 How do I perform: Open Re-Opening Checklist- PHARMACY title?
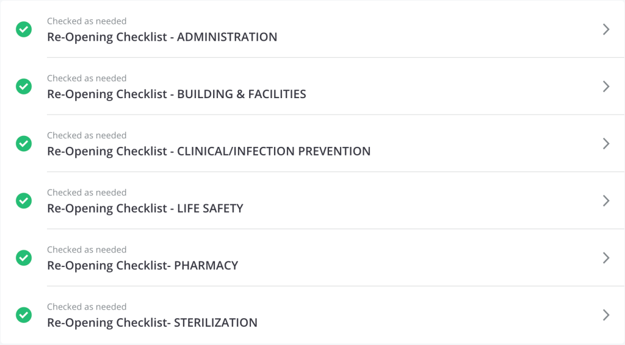(143, 265)
